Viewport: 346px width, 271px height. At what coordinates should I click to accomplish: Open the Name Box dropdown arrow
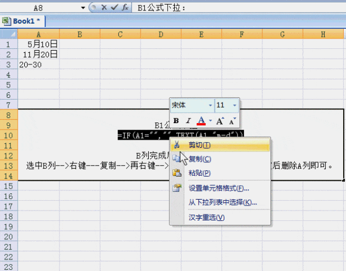pos(83,8)
